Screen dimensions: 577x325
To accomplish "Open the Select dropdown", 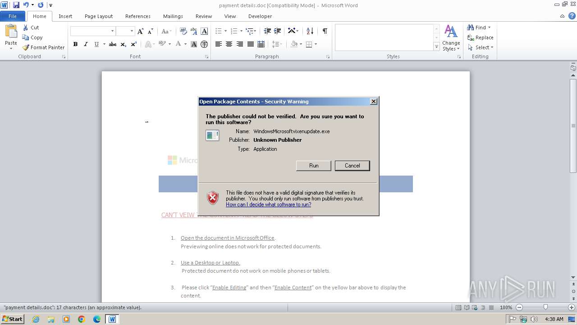I will 480,47.
